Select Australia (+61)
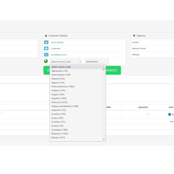This screenshot has height=174, width=174. pos(76,122)
